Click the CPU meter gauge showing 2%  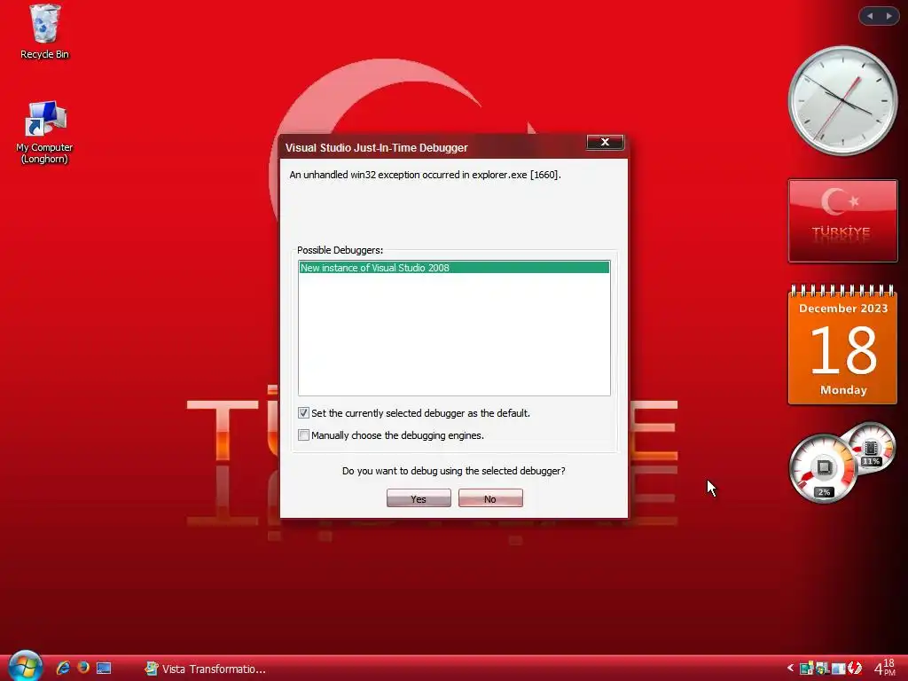click(823, 468)
